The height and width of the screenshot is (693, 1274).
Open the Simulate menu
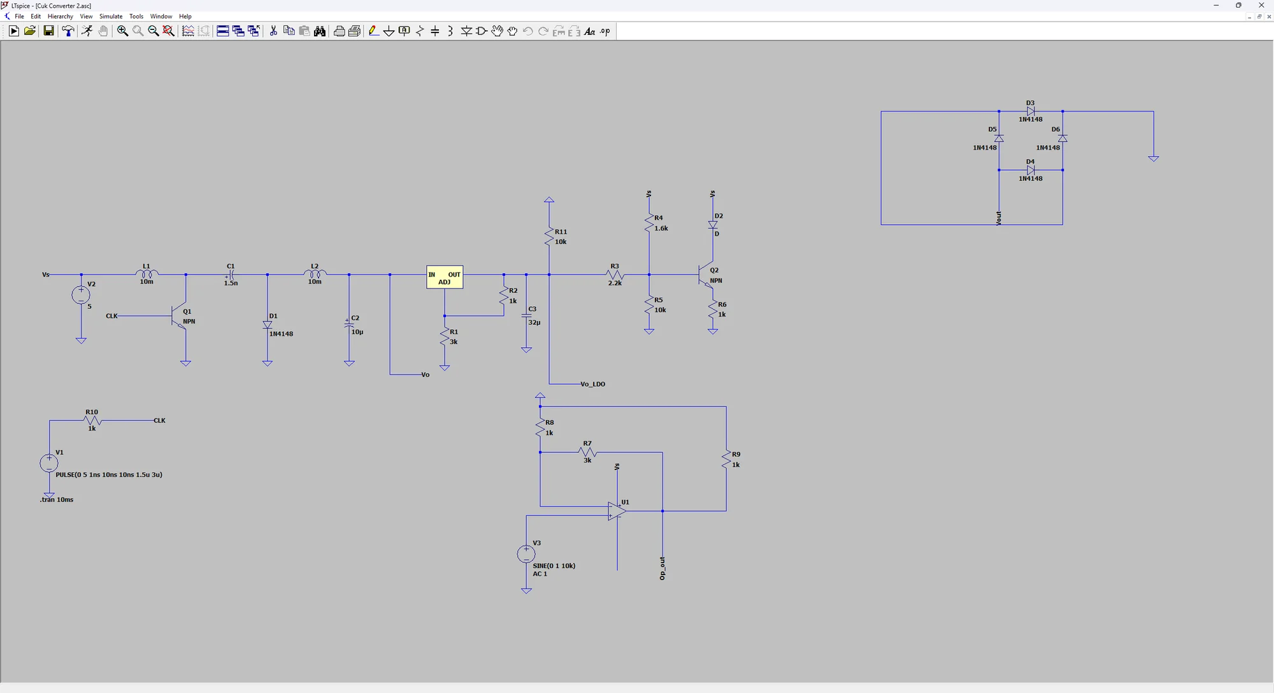pyautogui.click(x=111, y=17)
